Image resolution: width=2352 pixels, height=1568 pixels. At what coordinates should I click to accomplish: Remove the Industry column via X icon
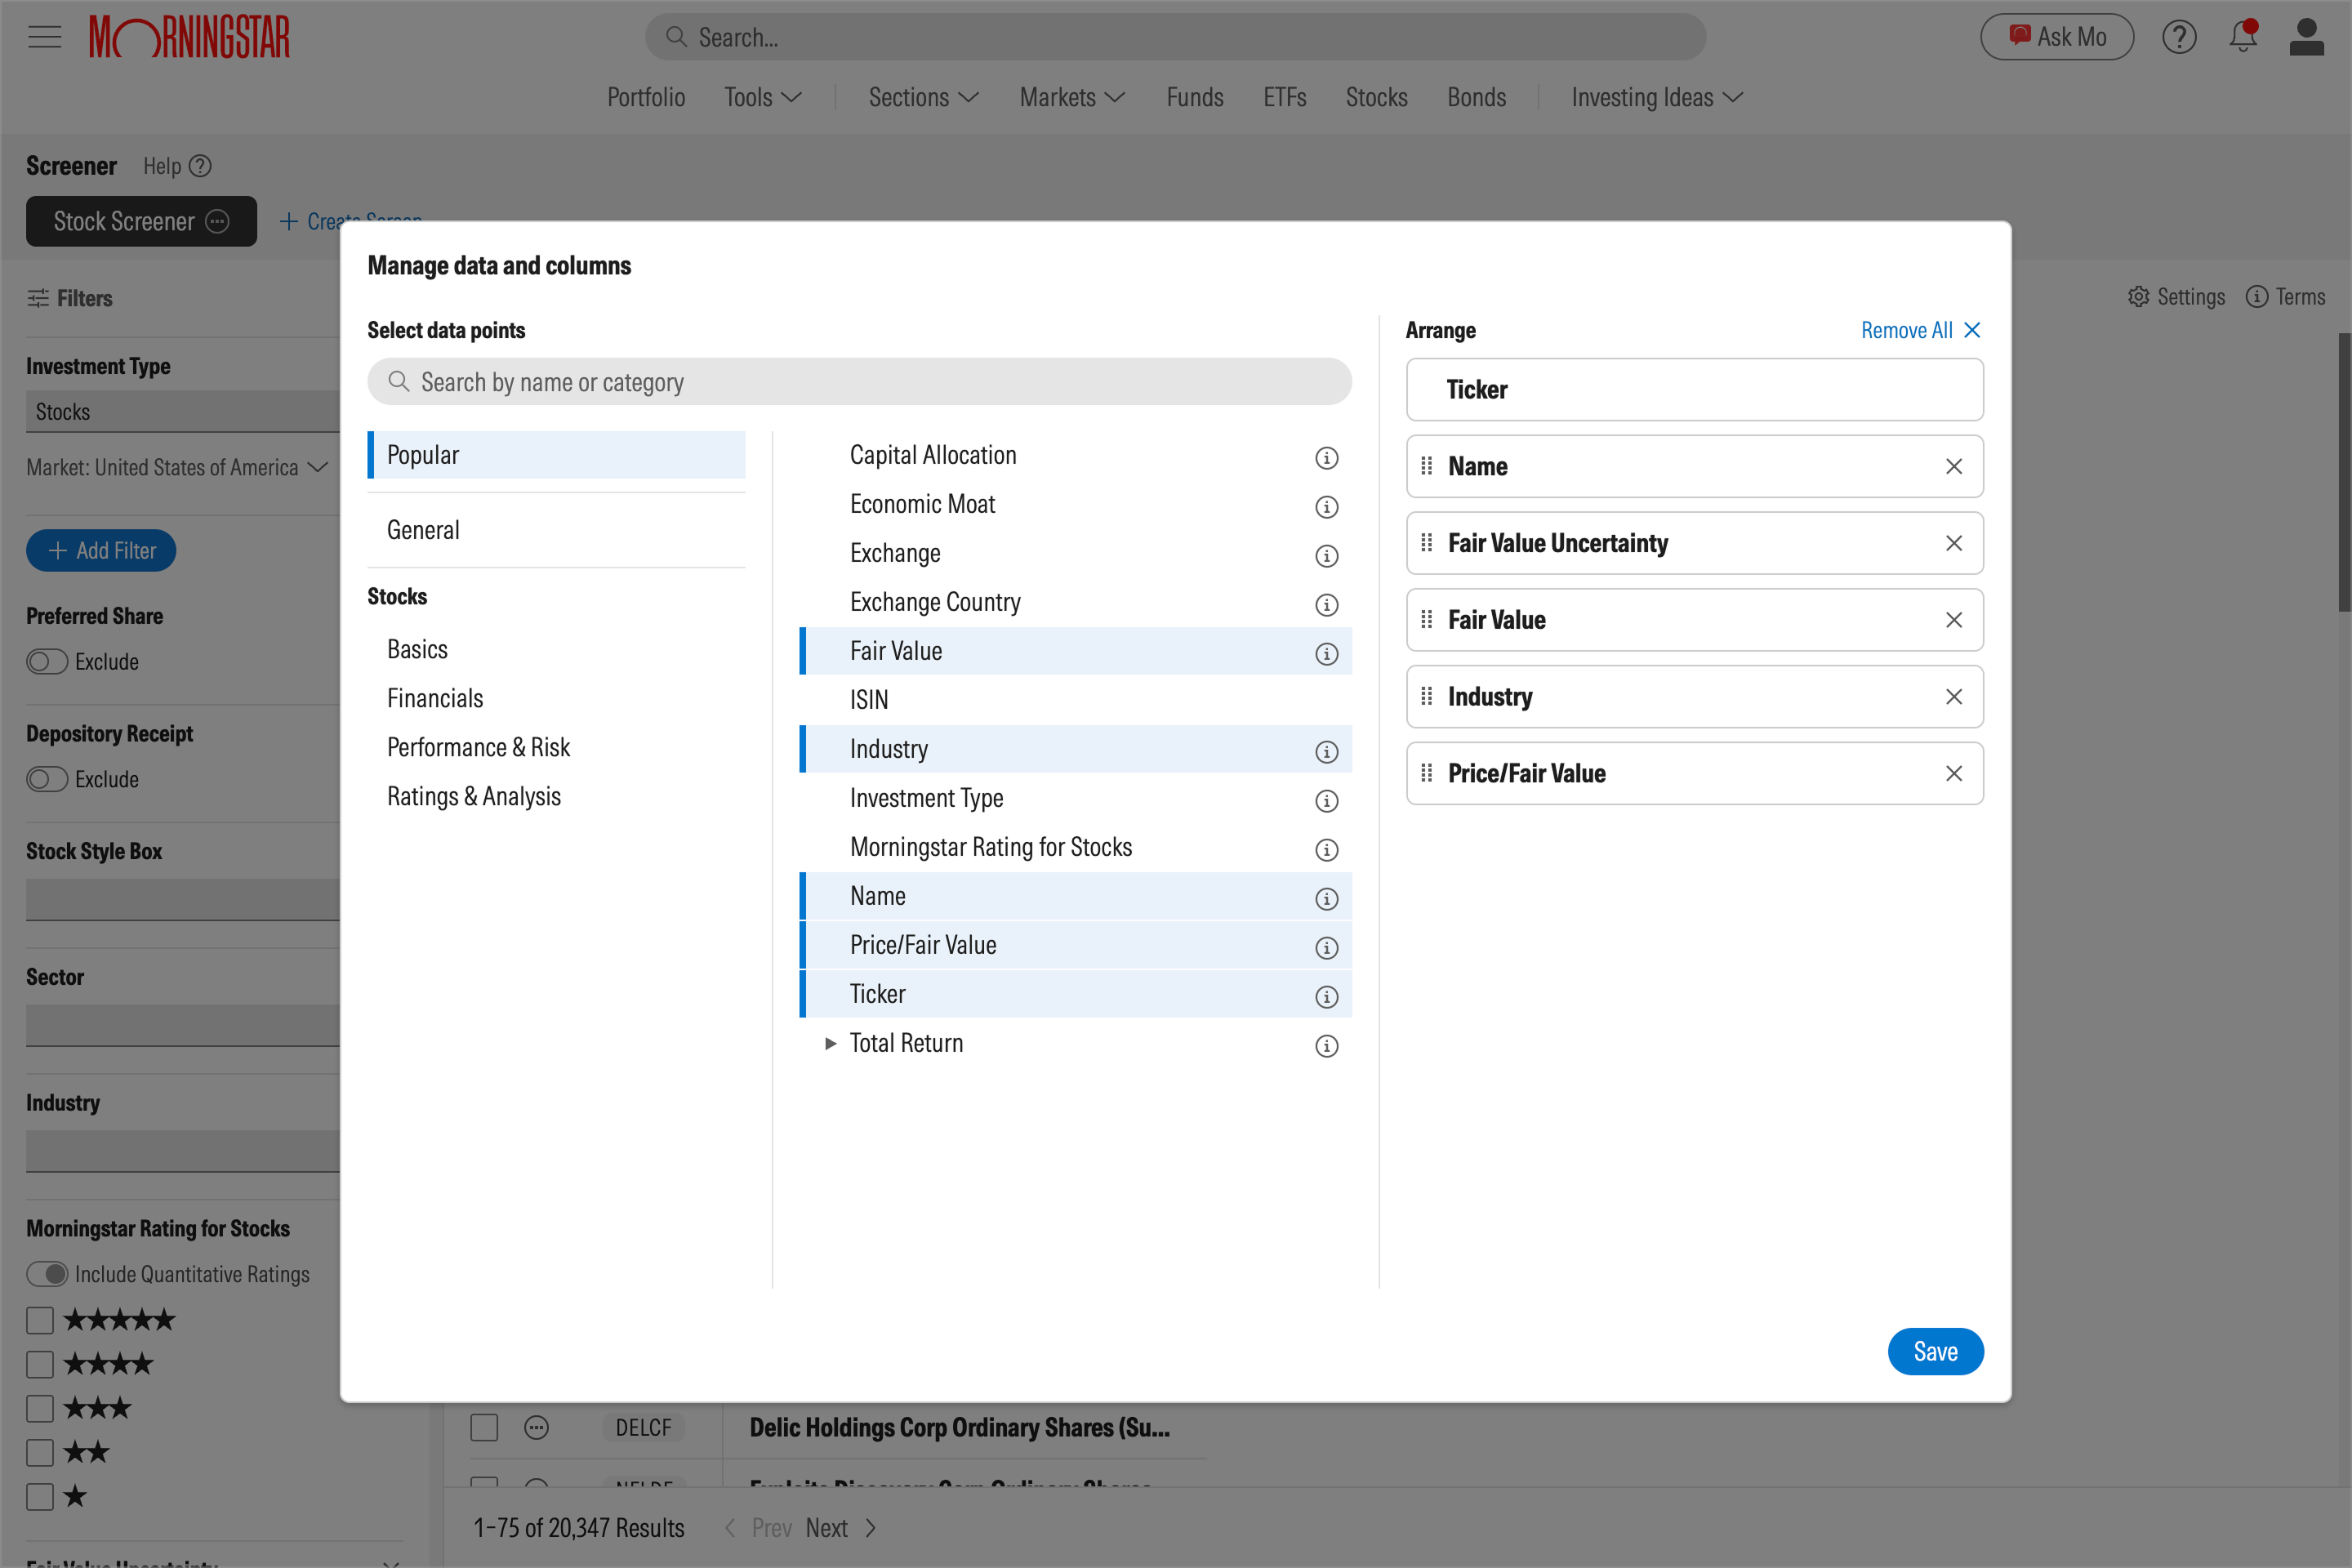tap(1953, 697)
